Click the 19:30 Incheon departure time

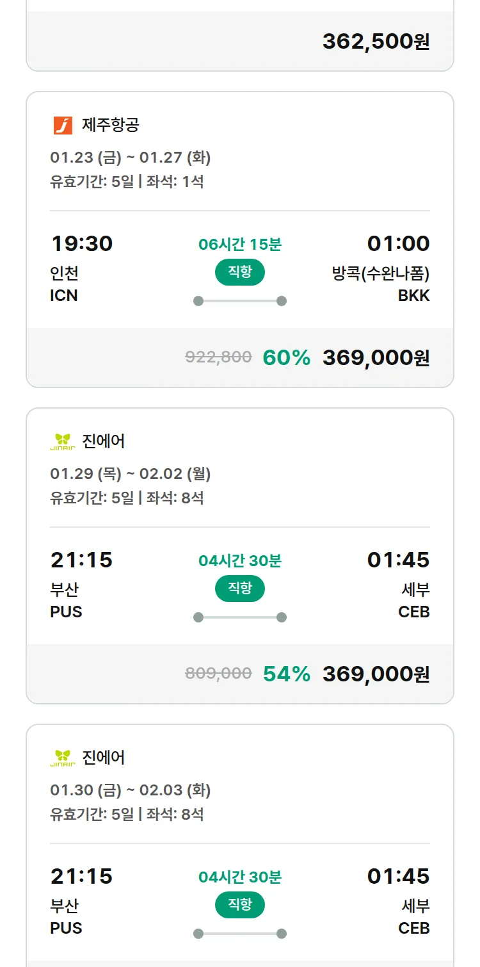click(x=81, y=244)
